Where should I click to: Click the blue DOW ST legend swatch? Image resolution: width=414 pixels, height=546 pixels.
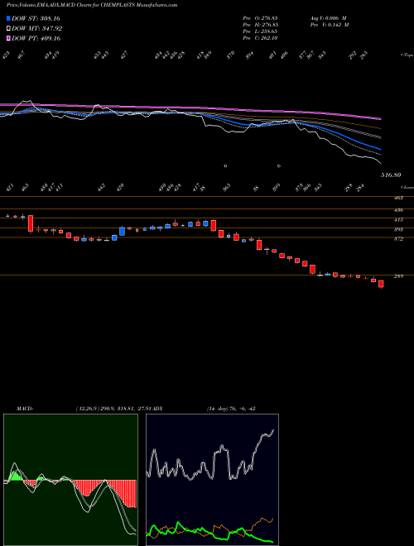tap(8, 18)
